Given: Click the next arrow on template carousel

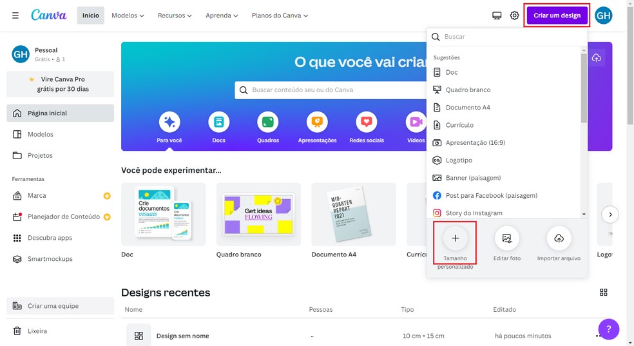Looking at the screenshot, I should point(610,215).
